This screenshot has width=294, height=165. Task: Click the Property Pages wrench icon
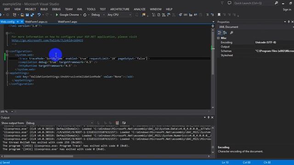232,33
